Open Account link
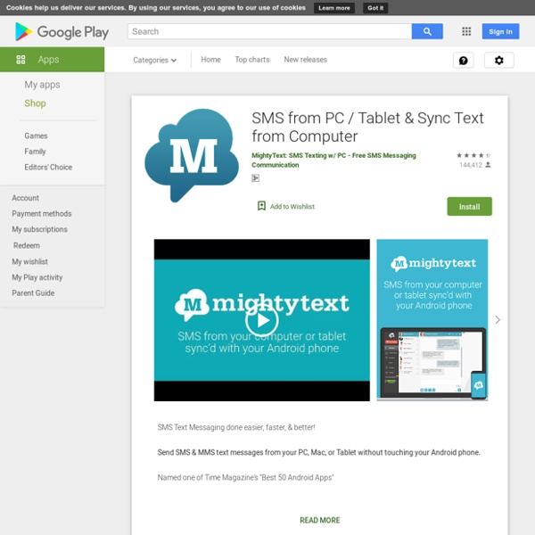 point(25,198)
